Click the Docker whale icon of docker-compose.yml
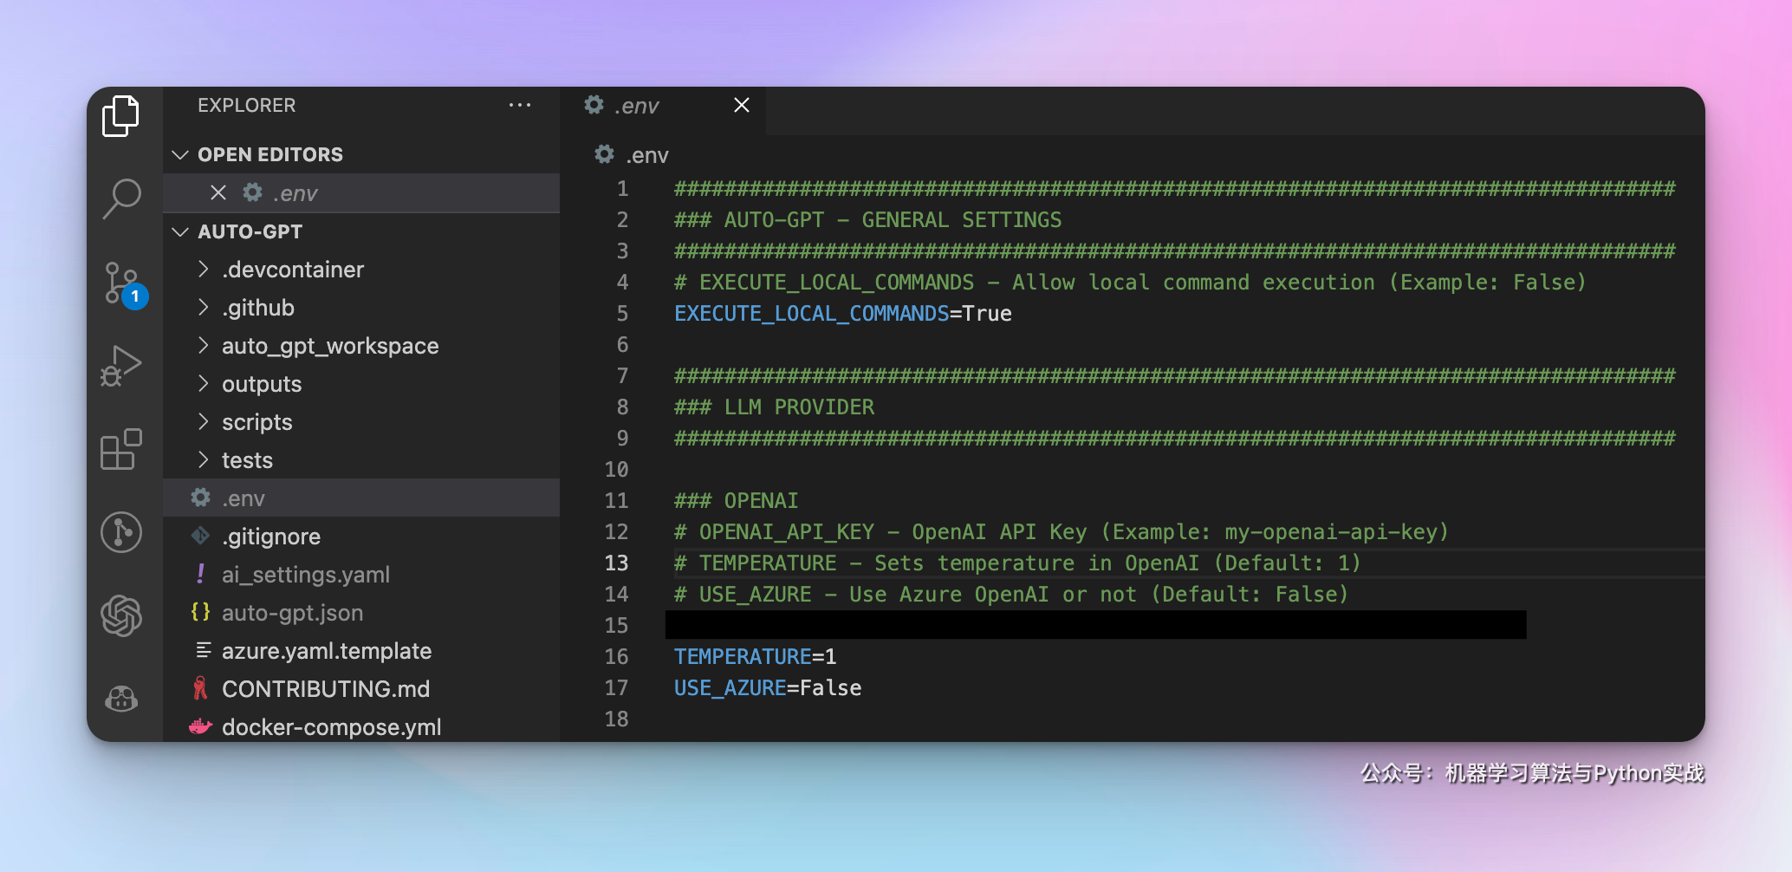This screenshot has width=1792, height=872. click(200, 726)
